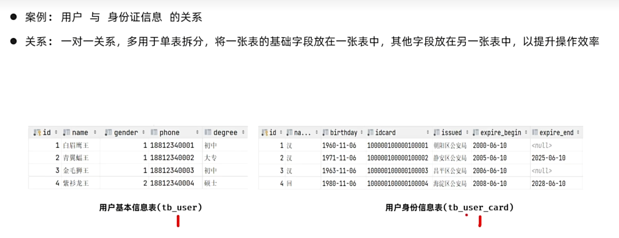Viewport: 619px width, 238px height.
Task: Select birthday cell 1971-11-06
Action: pyautogui.click(x=339, y=158)
